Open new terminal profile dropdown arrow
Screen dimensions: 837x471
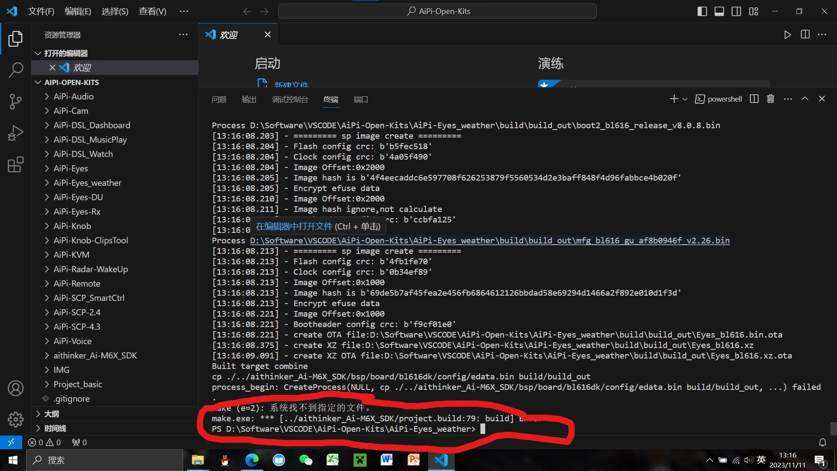coord(685,99)
